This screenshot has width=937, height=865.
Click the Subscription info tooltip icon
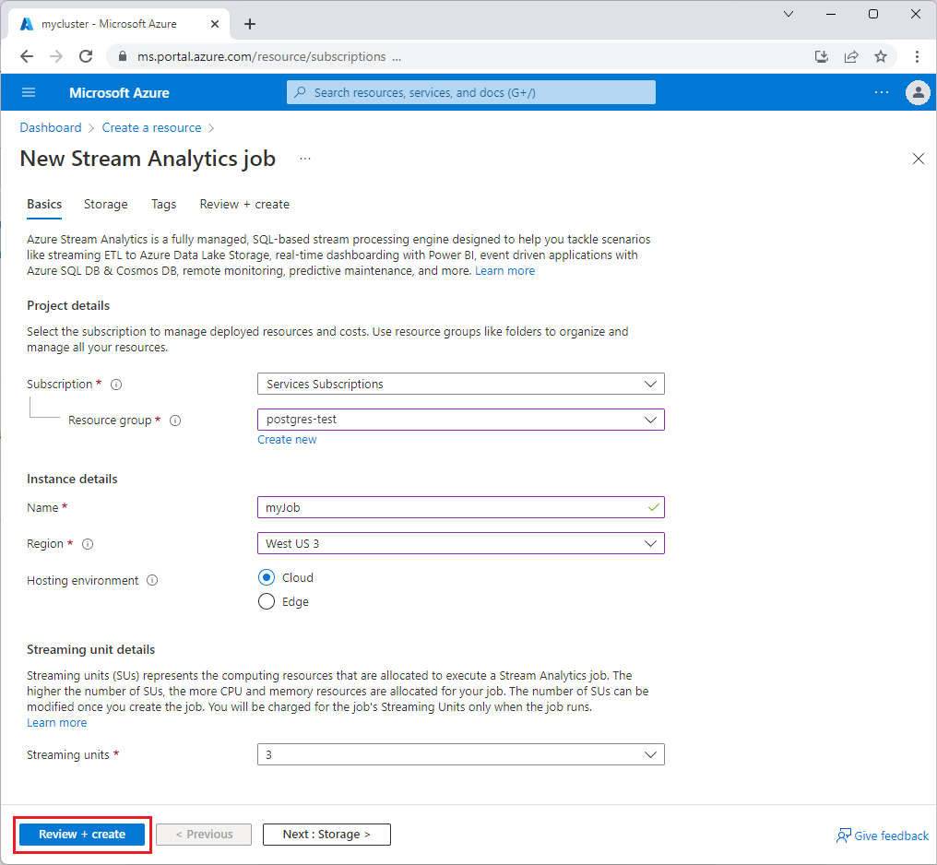pyautogui.click(x=115, y=385)
